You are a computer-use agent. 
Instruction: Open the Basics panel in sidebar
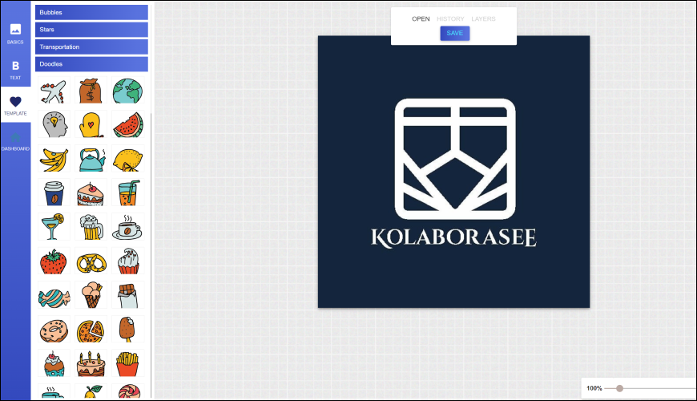coord(15,33)
